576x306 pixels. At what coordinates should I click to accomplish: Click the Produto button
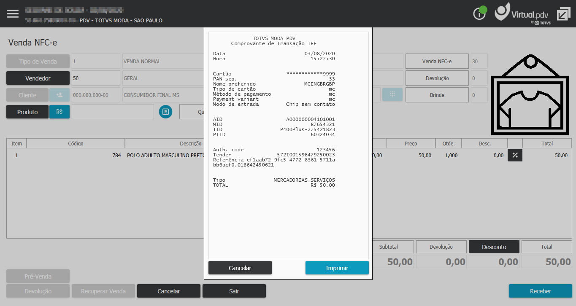[x=27, y=112]
